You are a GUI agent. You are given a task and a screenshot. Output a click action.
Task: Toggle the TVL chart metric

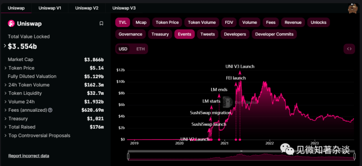point(123,22)
